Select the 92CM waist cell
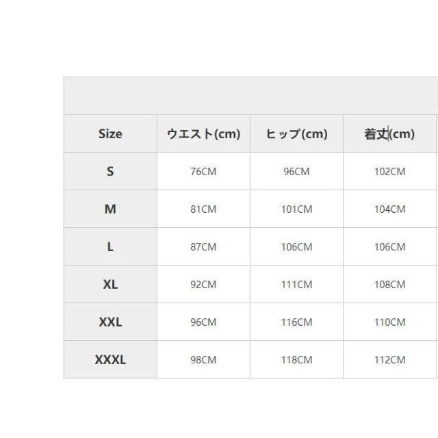The image size is (438, 438). pos(203,285)
